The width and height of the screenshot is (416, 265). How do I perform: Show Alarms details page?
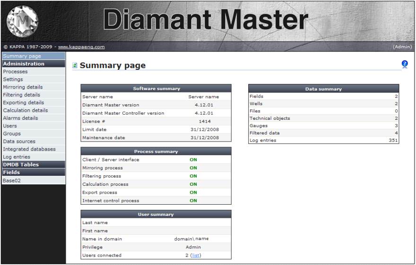(20, 118)
